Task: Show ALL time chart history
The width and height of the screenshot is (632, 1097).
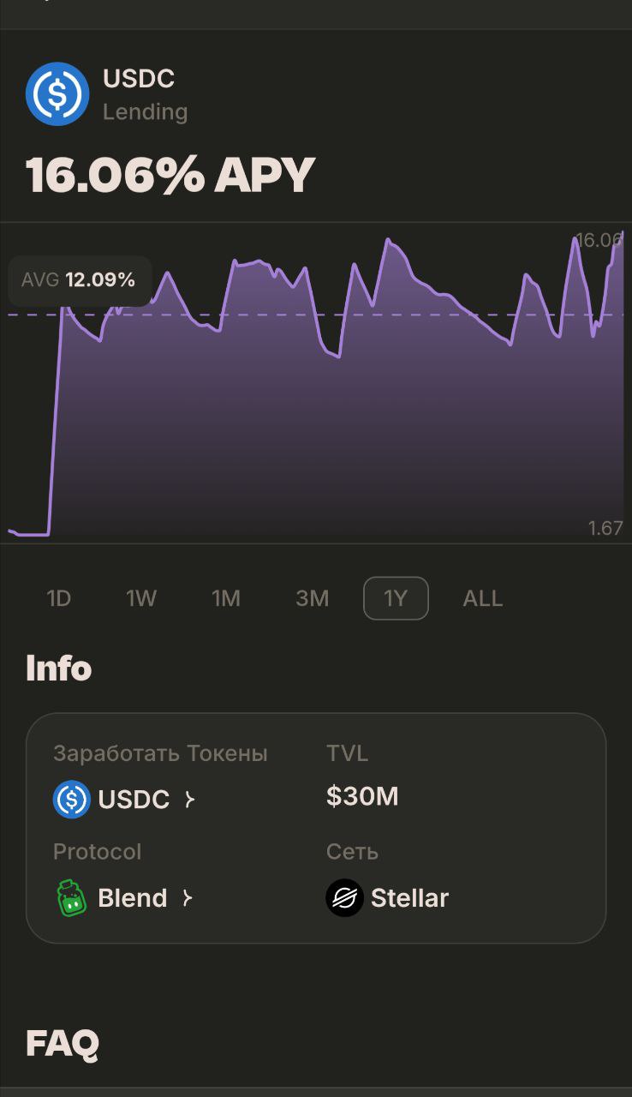Action: tap(483, 598)
